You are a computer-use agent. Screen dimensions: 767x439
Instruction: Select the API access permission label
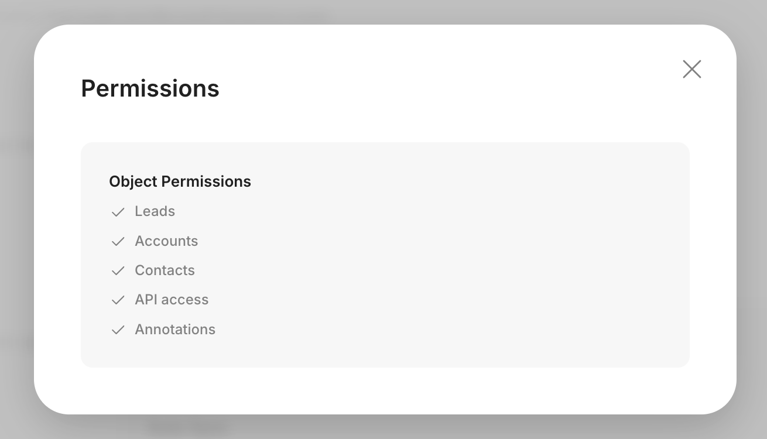click(172, 300)
